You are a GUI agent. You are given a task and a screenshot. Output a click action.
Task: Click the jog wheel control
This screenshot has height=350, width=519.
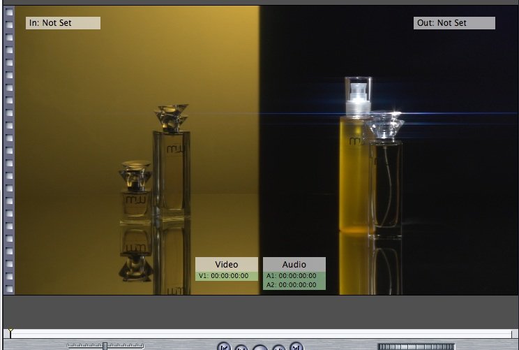[x=416, y=347]
